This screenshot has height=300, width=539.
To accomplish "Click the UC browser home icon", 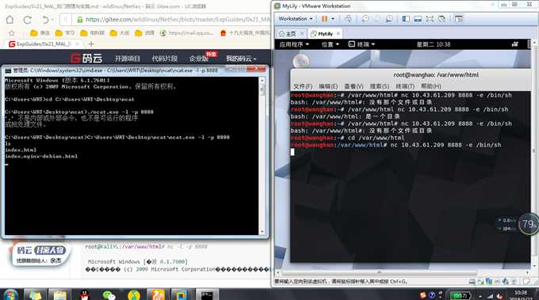I will (10, 20).
